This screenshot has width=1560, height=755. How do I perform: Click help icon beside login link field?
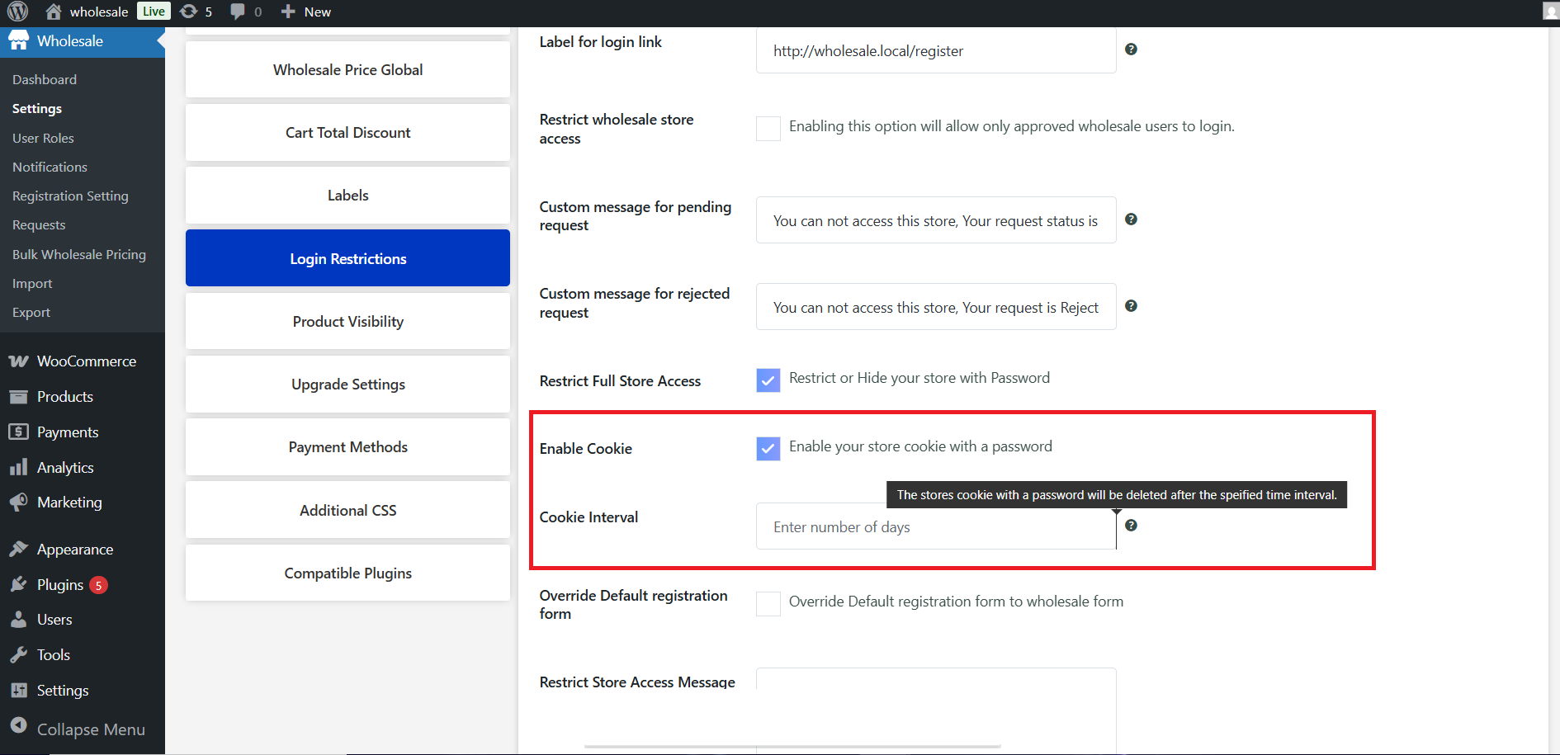click(1131, 50)
